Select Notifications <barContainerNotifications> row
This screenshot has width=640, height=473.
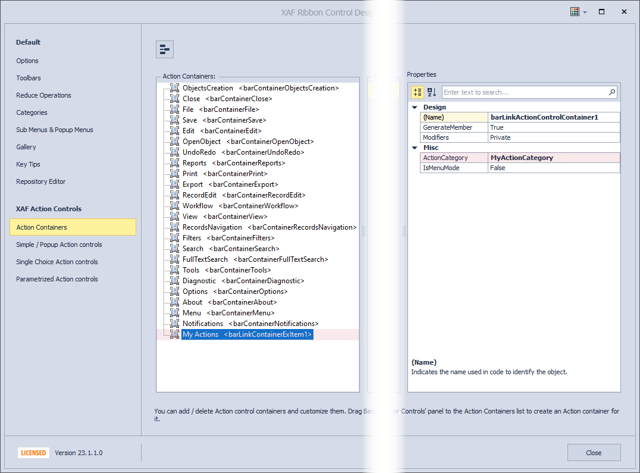(x=250, y=323)
